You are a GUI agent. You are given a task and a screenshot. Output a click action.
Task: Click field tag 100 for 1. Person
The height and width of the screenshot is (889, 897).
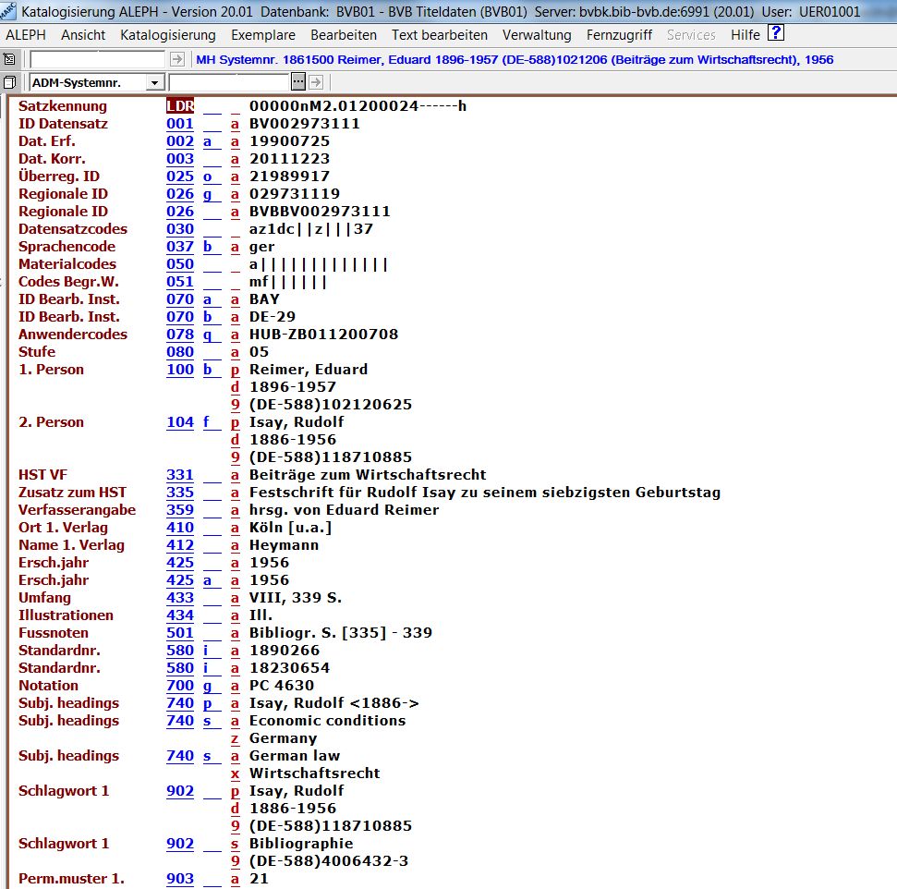(180, 370)
